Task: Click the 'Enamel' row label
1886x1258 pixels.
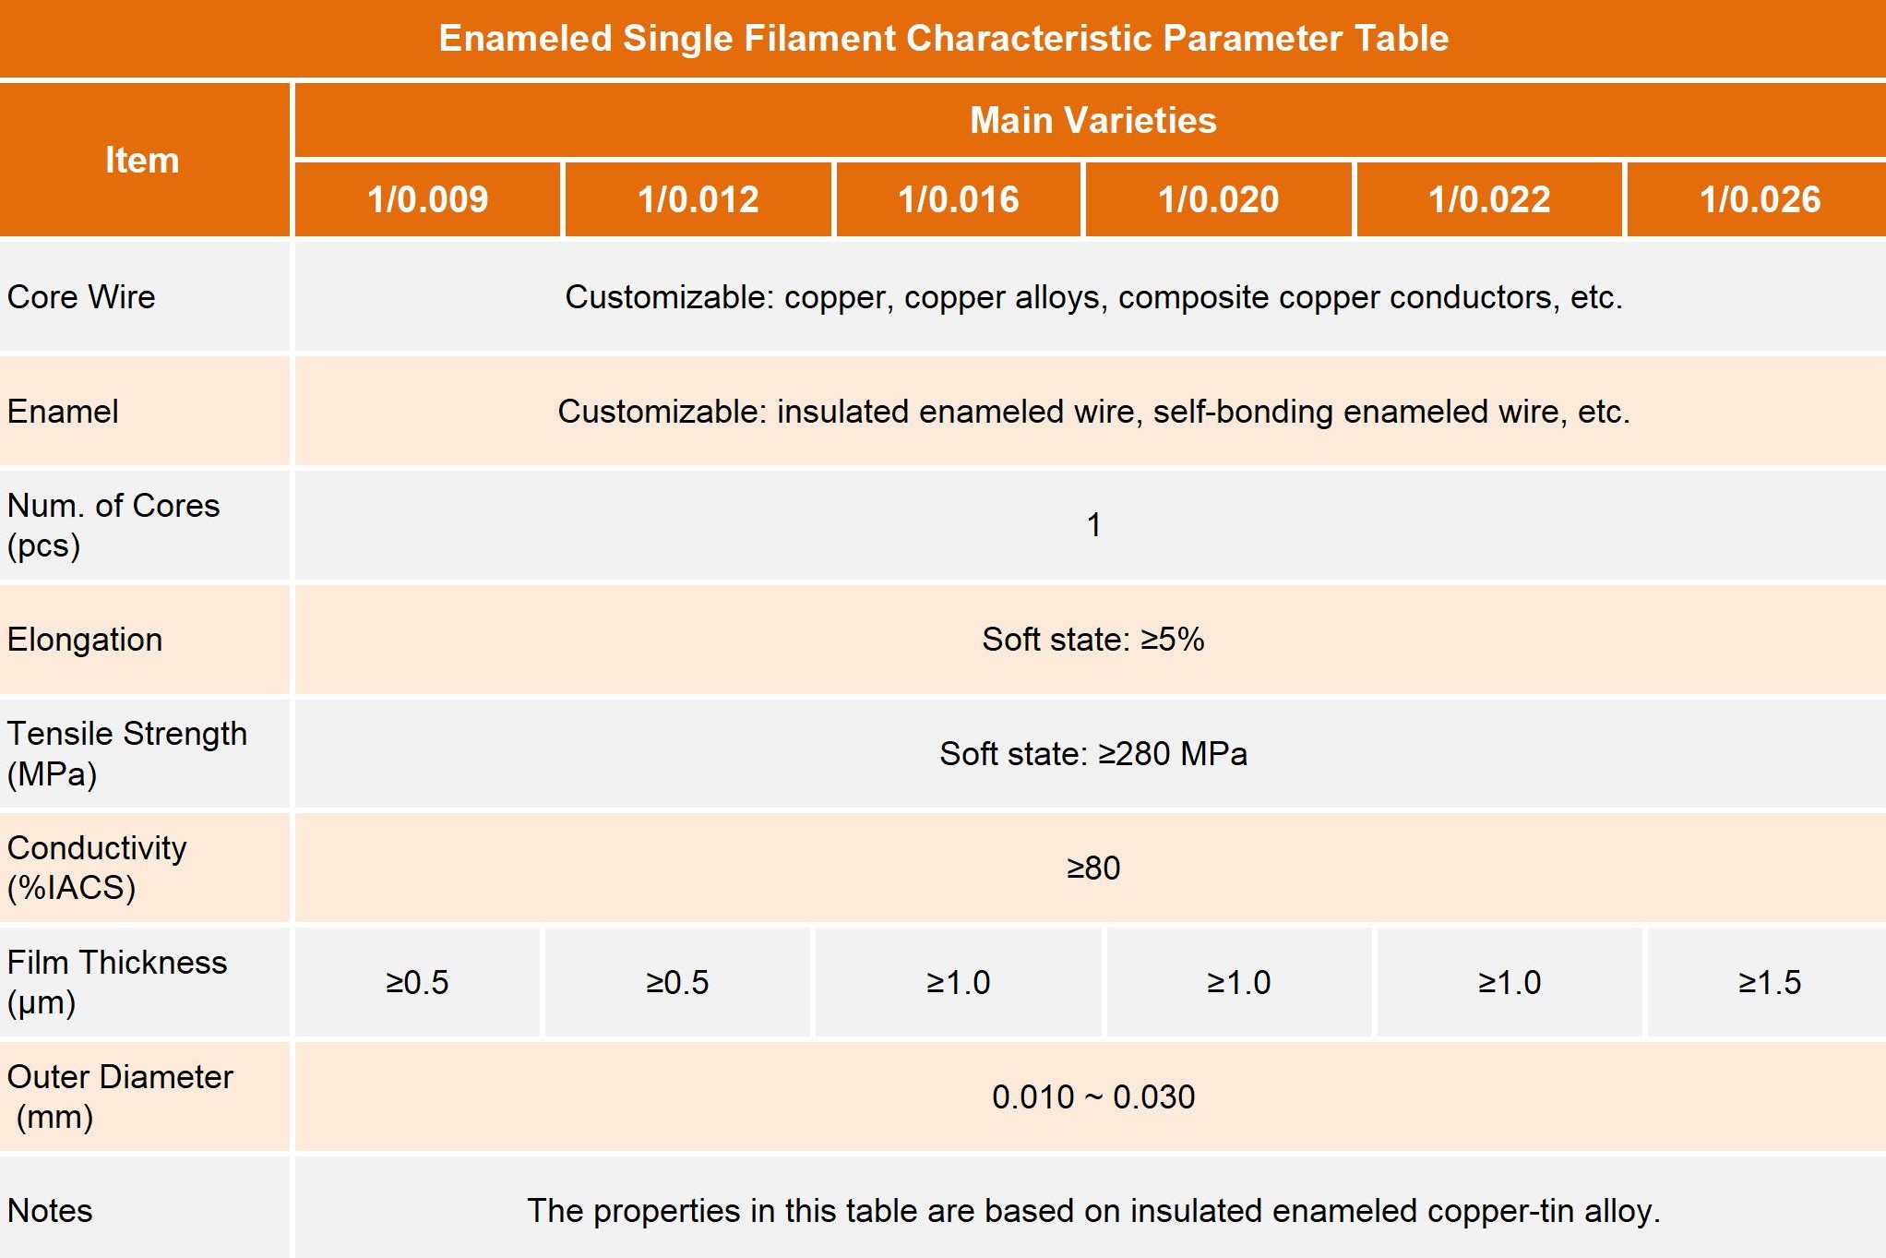Action: point(63,412)
